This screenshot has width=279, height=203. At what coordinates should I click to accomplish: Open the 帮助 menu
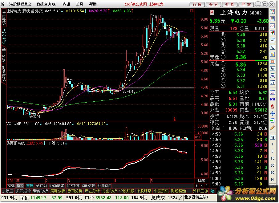click(x=93, y=4)
